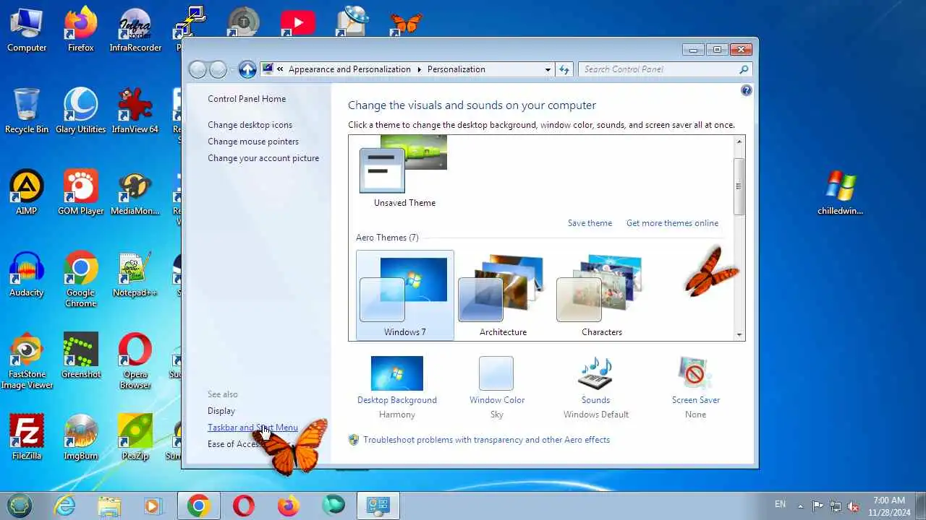Select the IrfanView 64 shortcut

pos(135,111)
